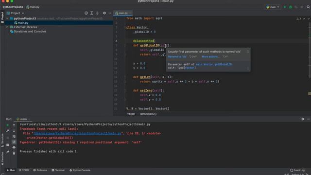This screenshot has height=175, width=311.
Task: Select opened file locate icon in Project panel
Action: click(x=86, y=13)
